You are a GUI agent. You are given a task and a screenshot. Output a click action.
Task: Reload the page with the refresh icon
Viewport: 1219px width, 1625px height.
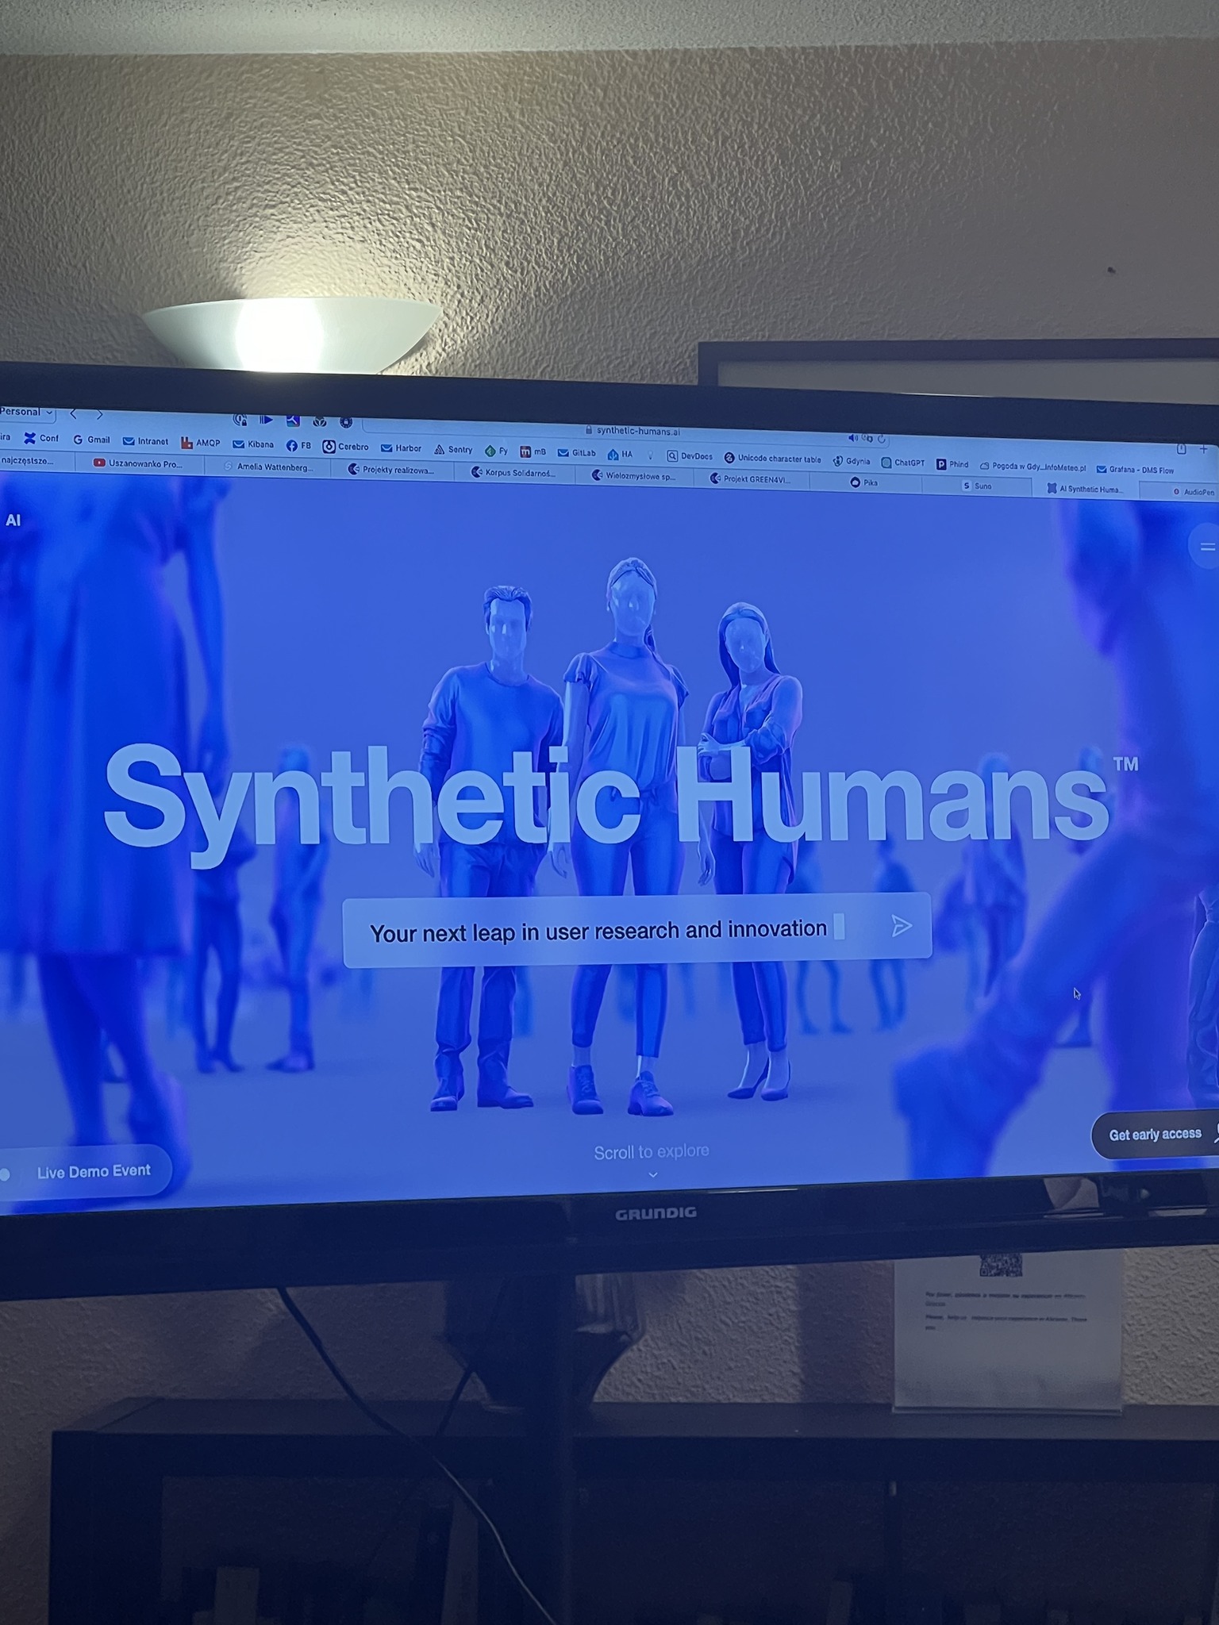coord(881,439)
